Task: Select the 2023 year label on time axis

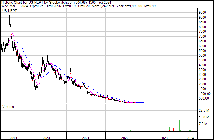Action: click(x=164, y=138)
